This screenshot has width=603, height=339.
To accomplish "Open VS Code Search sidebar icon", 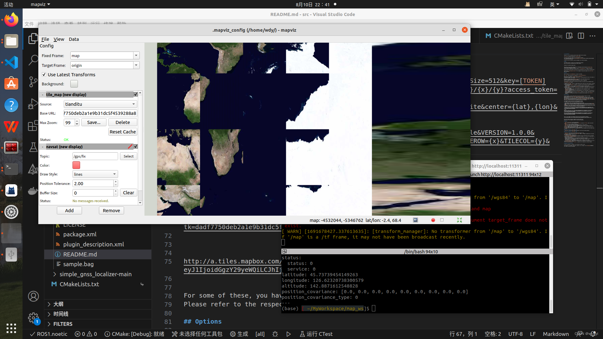I will click(33, 60).
